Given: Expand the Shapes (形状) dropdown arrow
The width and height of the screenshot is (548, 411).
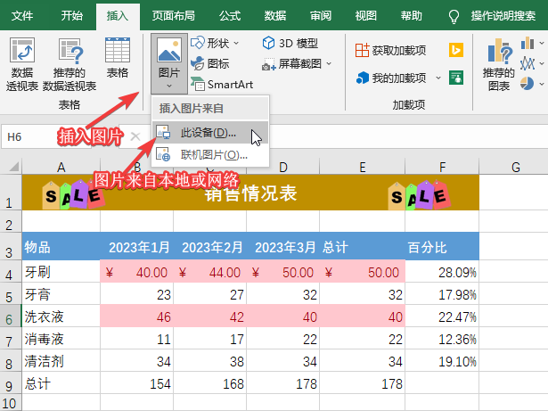Looking at the screenshot, I should click(x=236, y=43).
